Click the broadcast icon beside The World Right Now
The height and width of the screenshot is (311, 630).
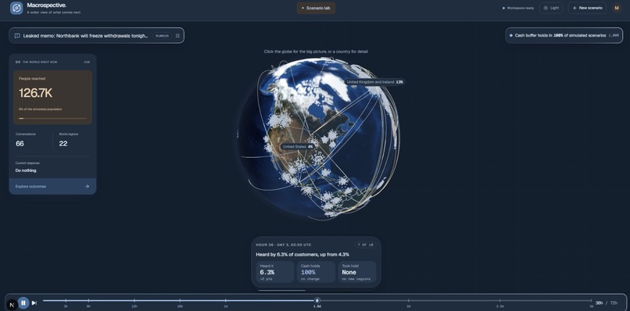point(18,63)
